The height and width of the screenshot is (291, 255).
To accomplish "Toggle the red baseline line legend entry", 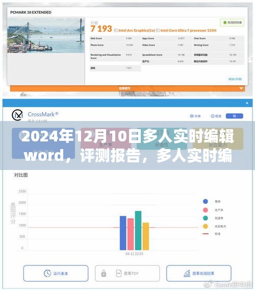I will [206, 234].
